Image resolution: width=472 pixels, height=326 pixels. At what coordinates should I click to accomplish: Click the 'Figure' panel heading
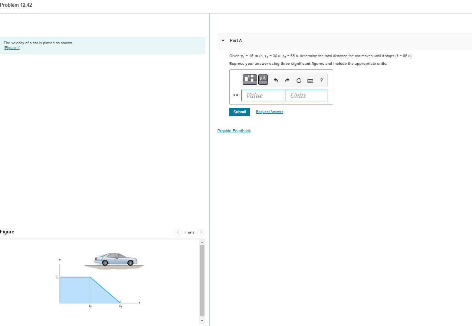[x=7, y=232]
